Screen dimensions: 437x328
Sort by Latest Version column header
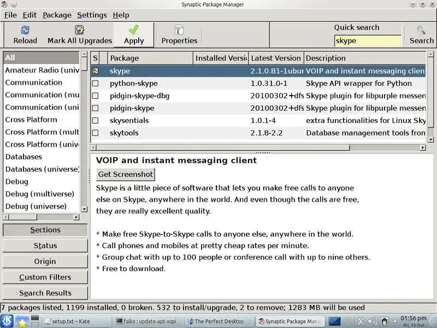[x=276, y=58]
